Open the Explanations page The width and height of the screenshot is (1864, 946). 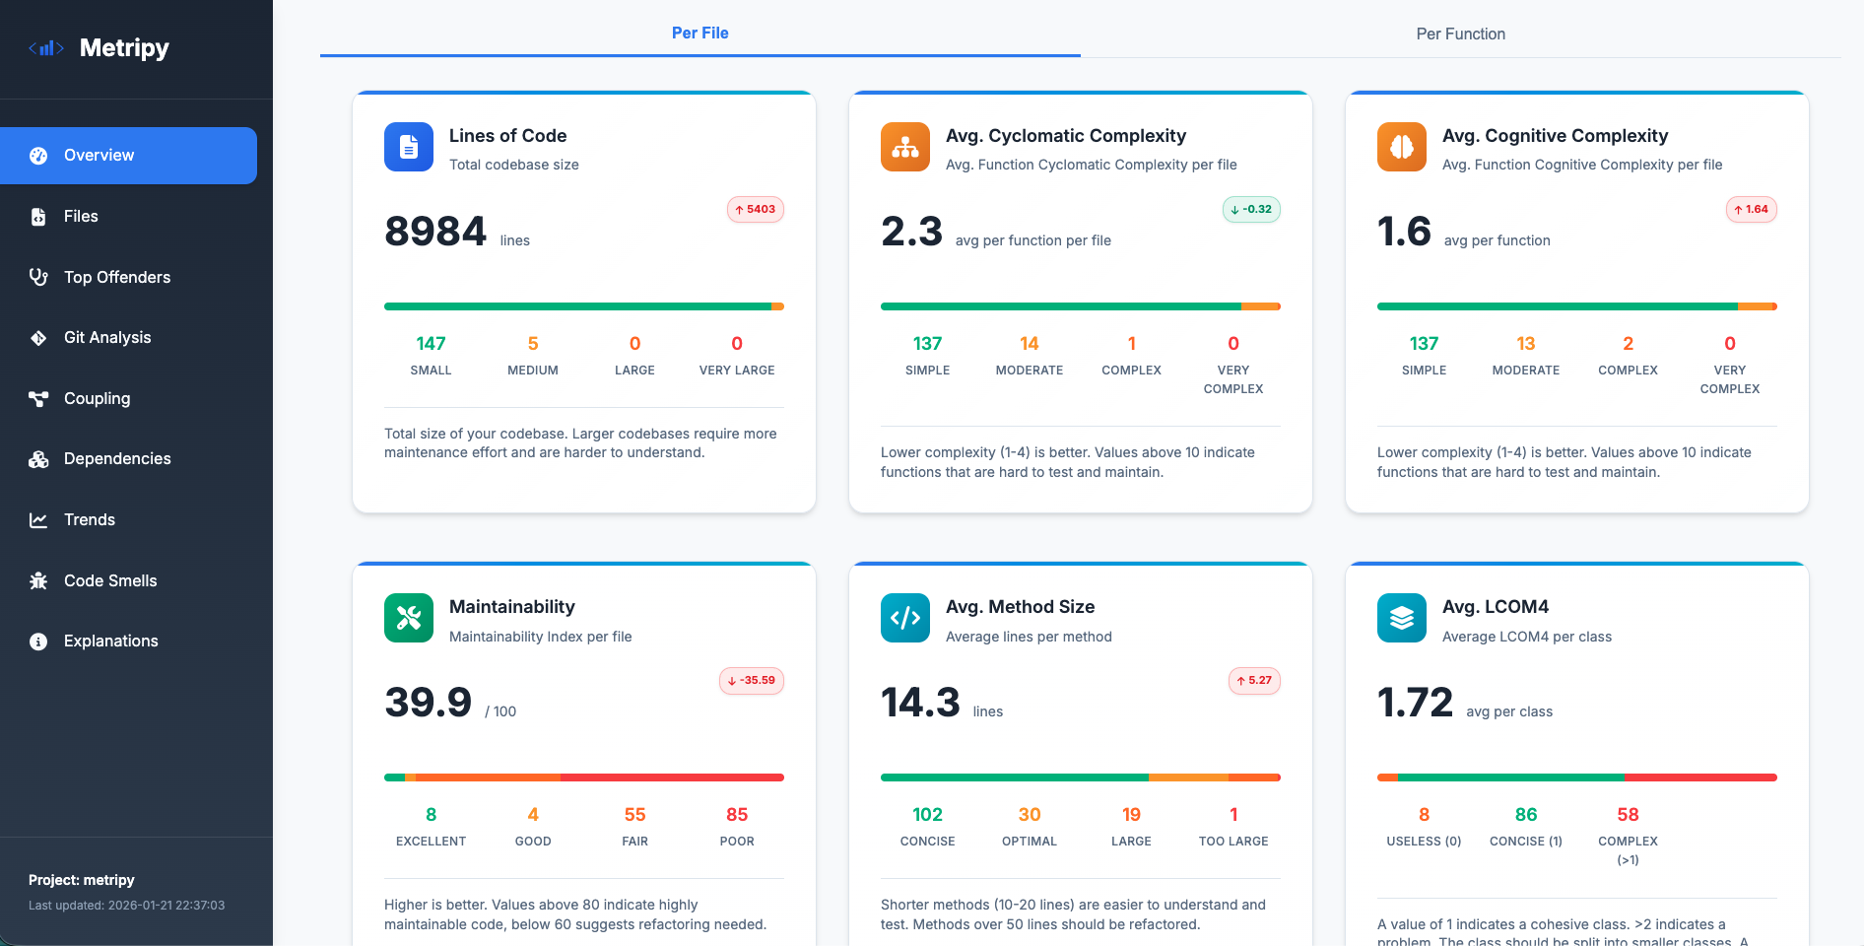[110, 642]
